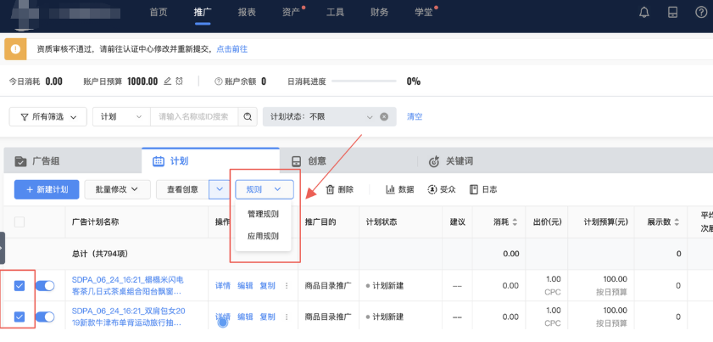The width and height of the screenshot is (713, 342).
Task: Click the mobile device icon in header
Action: point(672,12)
